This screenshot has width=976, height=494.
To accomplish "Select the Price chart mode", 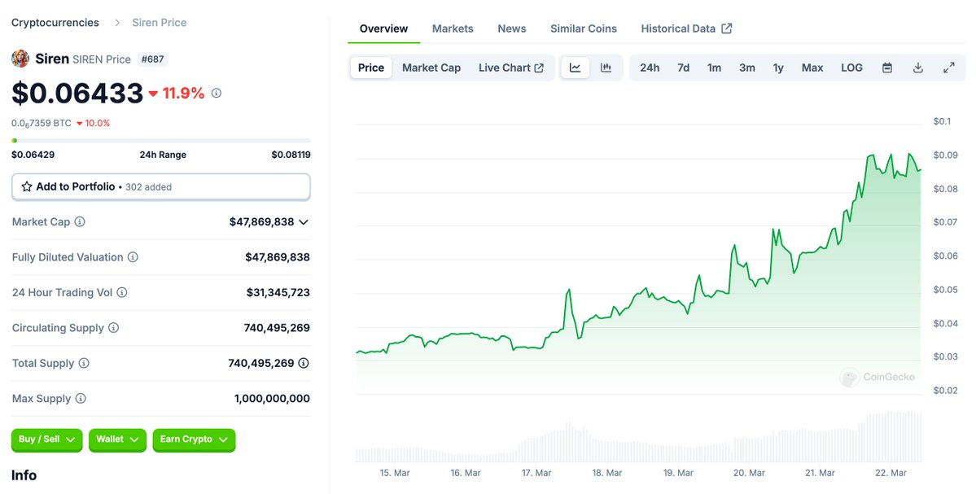I will click(371, 68).
